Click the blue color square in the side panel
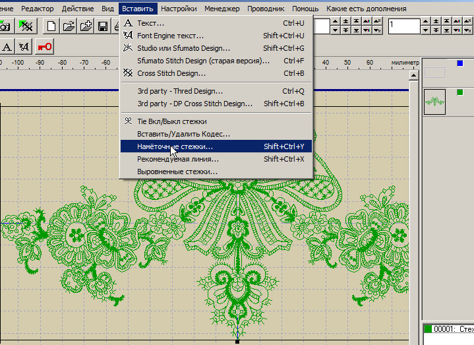474x345 pixels. pyautogui.click(x=460, y=63)
